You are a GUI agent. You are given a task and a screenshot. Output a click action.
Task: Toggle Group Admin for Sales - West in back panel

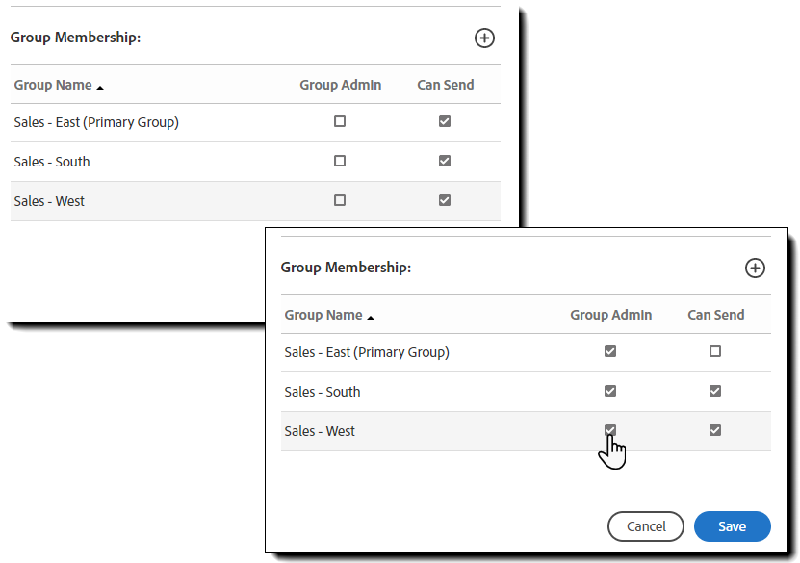[x=339, y=200]
